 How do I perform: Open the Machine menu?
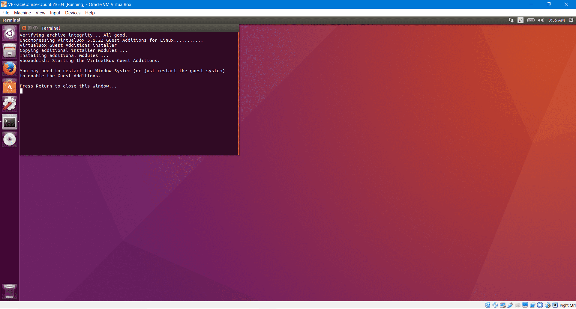[22, 13]
